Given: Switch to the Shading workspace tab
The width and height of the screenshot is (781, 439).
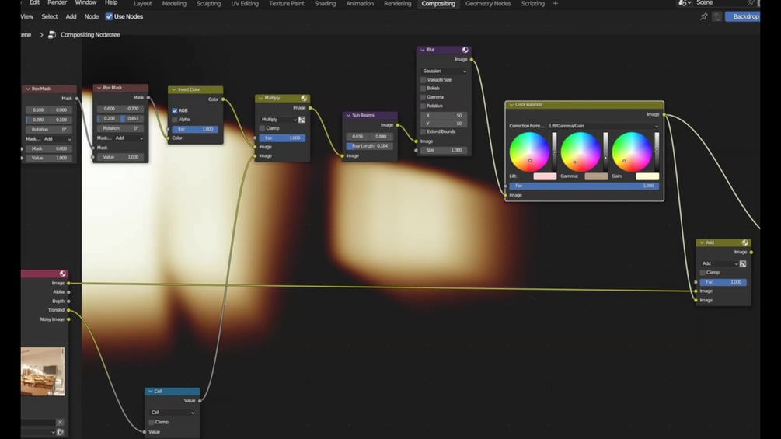Looking at the screenshot, I should click(325, 3).
